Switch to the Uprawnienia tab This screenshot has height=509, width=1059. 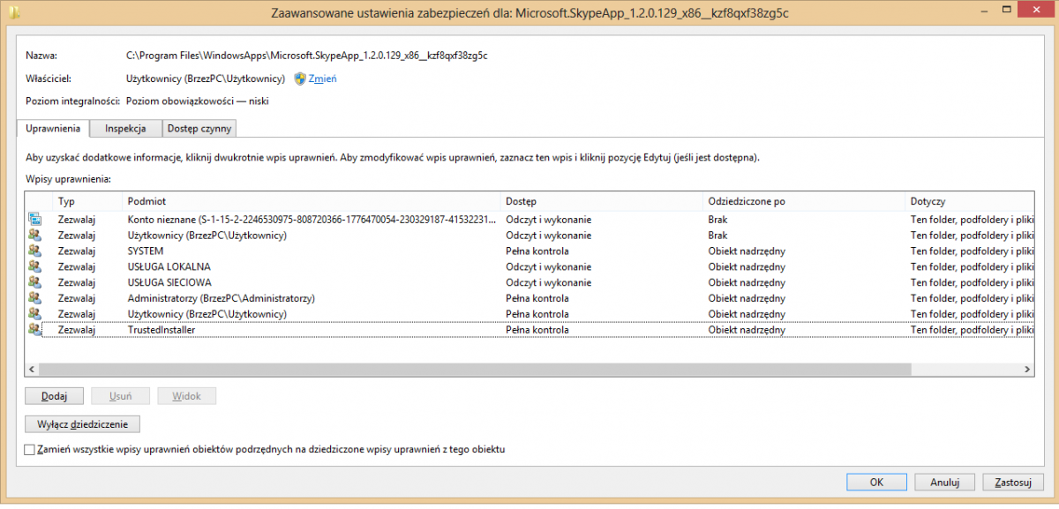pos(54,128)
